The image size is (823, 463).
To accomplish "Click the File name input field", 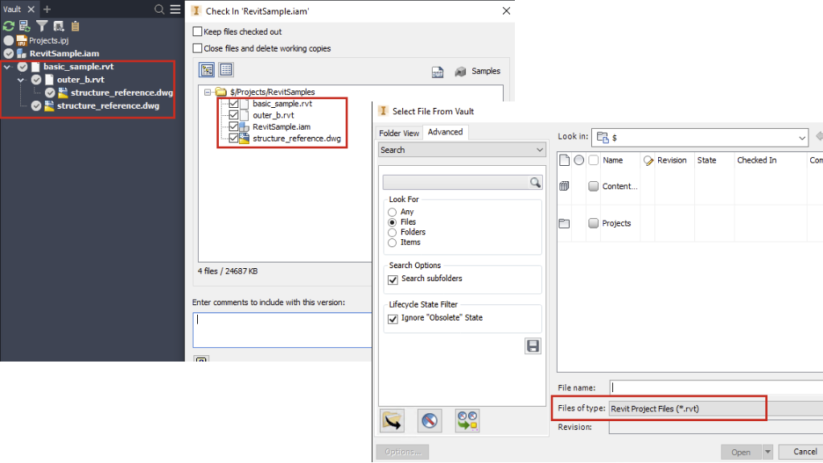I will pyautogui.click(x=717, y=387).
